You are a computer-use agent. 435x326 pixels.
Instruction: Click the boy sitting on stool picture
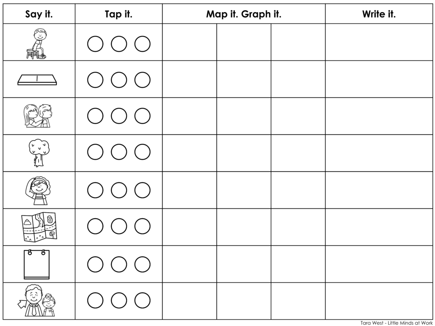click(x=37, y=43)
